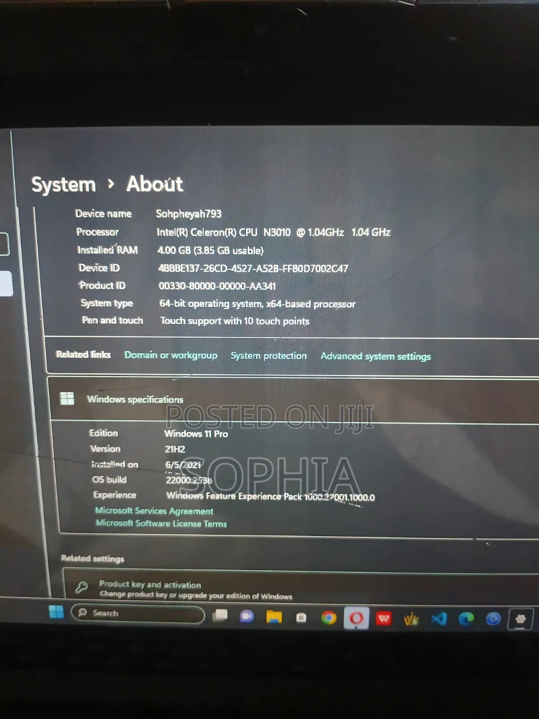Select the Version value 21H2
The image size is (539, 719).
pos(175,449)
